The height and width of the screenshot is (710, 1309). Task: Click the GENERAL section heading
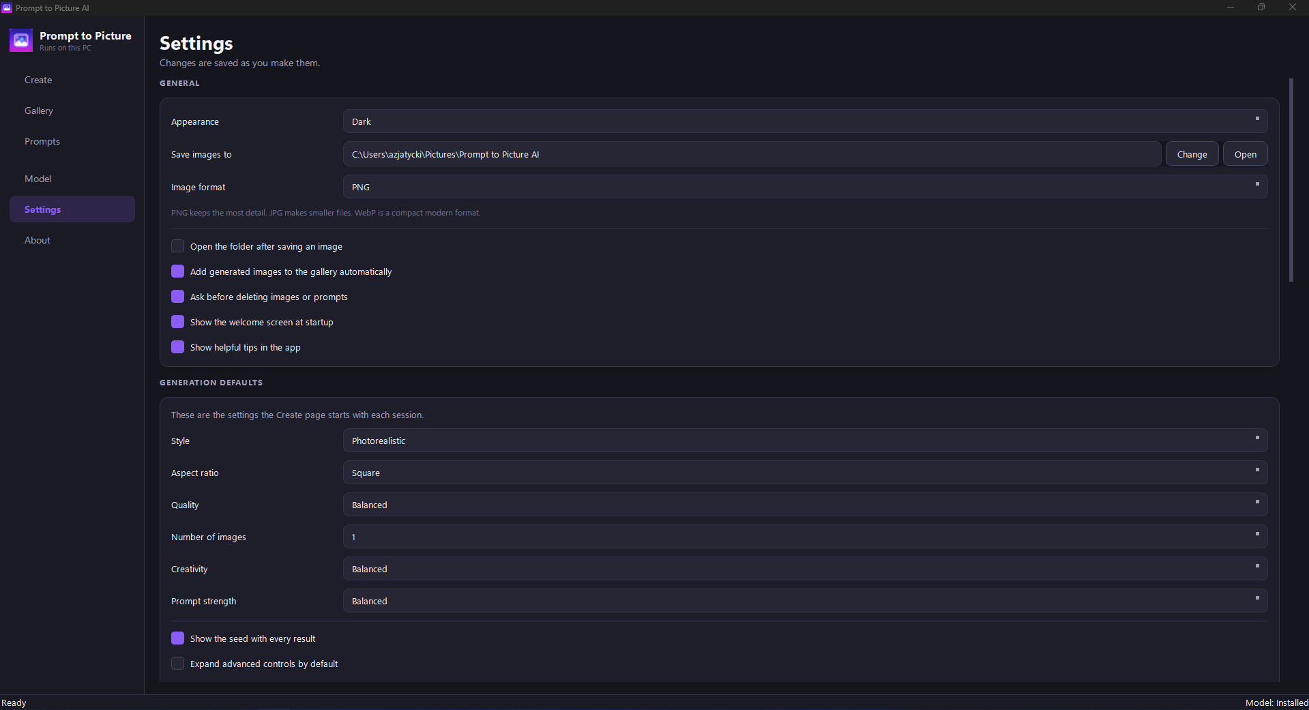[179, 83]
